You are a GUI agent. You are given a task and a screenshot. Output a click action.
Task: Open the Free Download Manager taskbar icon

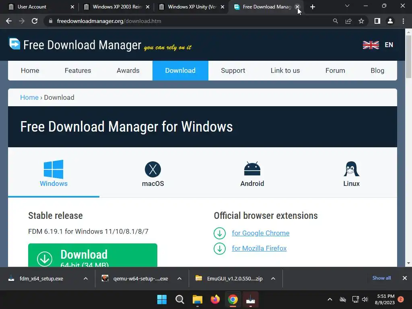pyautogui.click(x=250, y=299)
